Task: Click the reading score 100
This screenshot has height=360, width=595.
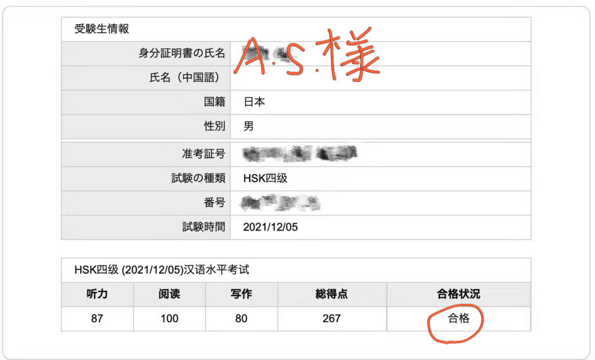Action: click(x=169, y=318)
